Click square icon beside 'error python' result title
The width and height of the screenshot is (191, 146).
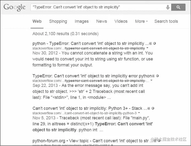coord(153,76)
